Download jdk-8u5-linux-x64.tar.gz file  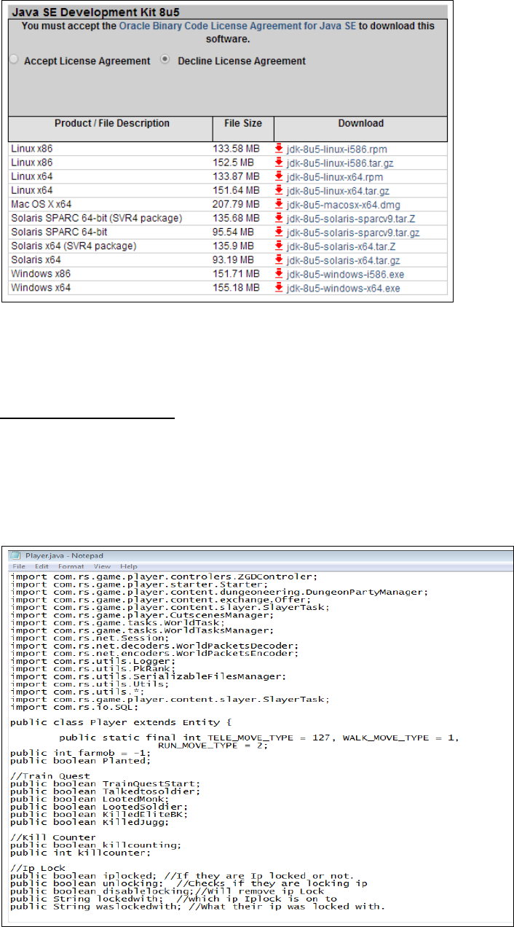tap(339, 190)
